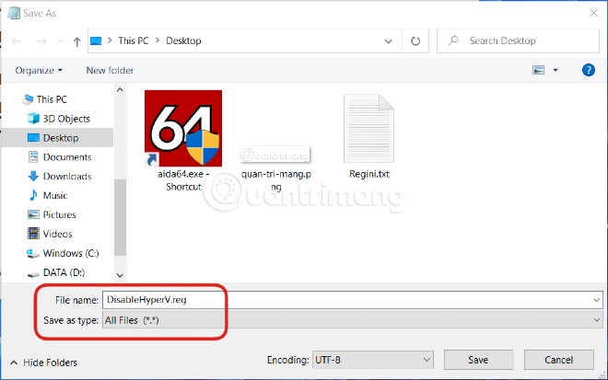Image resolution: width=608 pixels, height=380 pixels.
Task: Collapse the pane with Hide Folders
Action: point(44,363)
